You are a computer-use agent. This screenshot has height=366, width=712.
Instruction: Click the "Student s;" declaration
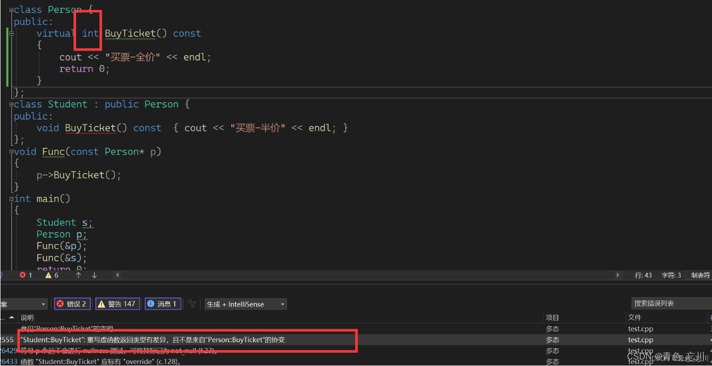click(65, 222)
